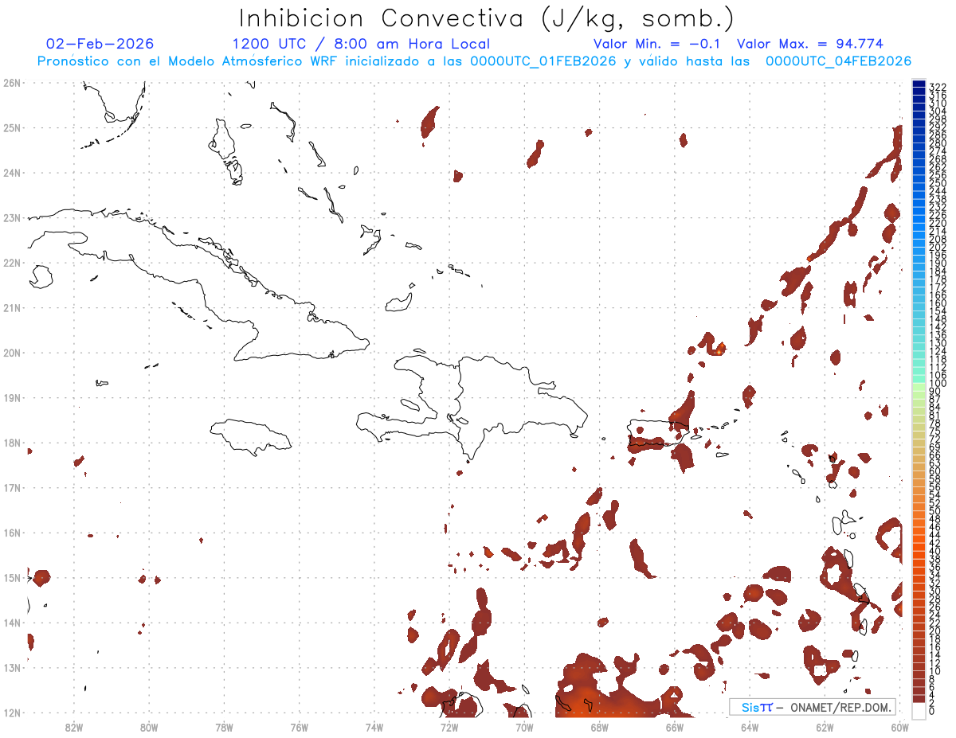Click the initialization stamp '0000UTC_01FEB2026'
Viewport: 956px width, 738px height.
[x=543, y=61]
